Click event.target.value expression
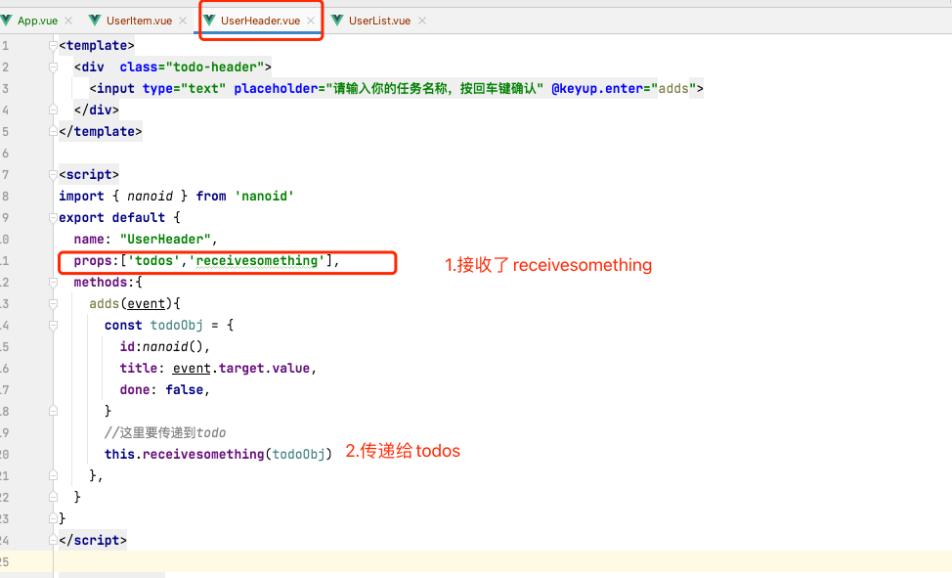This screenshot has height=578, width=952. click(x=241, y=369)
